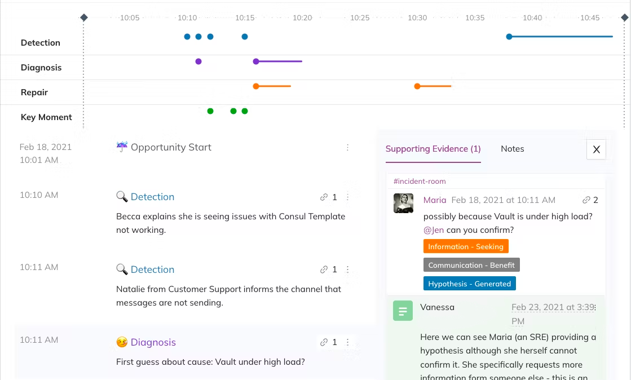Image resolution: width=631 pixels, height=380 pixels.
Task: Select the purple Diagnosis span at 10:16
Action: 277,61
